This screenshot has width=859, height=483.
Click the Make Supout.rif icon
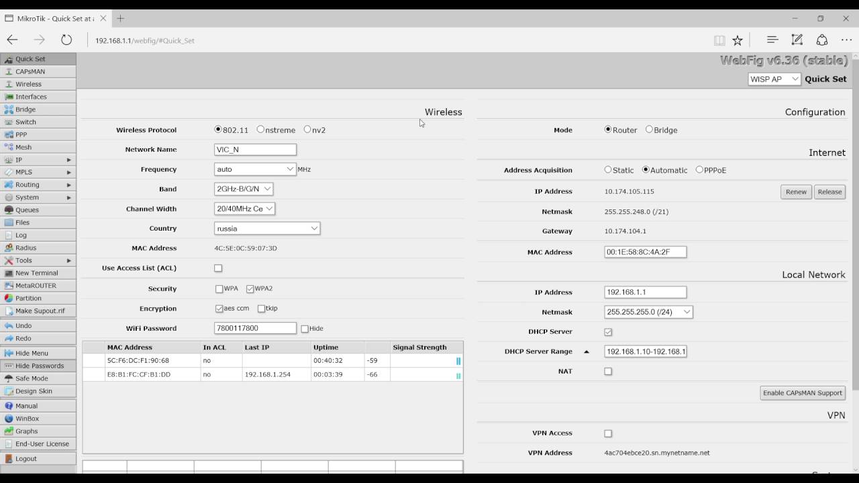(9, 311)
